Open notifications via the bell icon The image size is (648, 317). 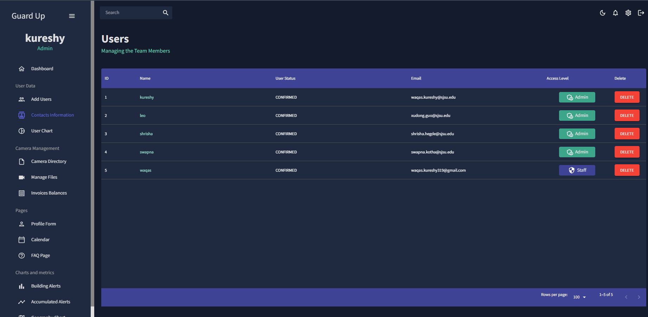[615, 13]
